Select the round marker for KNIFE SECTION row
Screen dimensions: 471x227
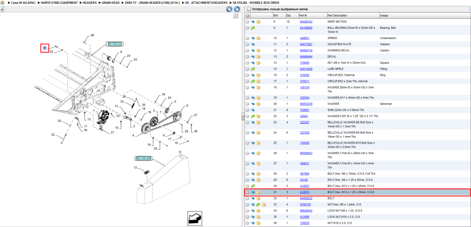(x=248, y=22)
